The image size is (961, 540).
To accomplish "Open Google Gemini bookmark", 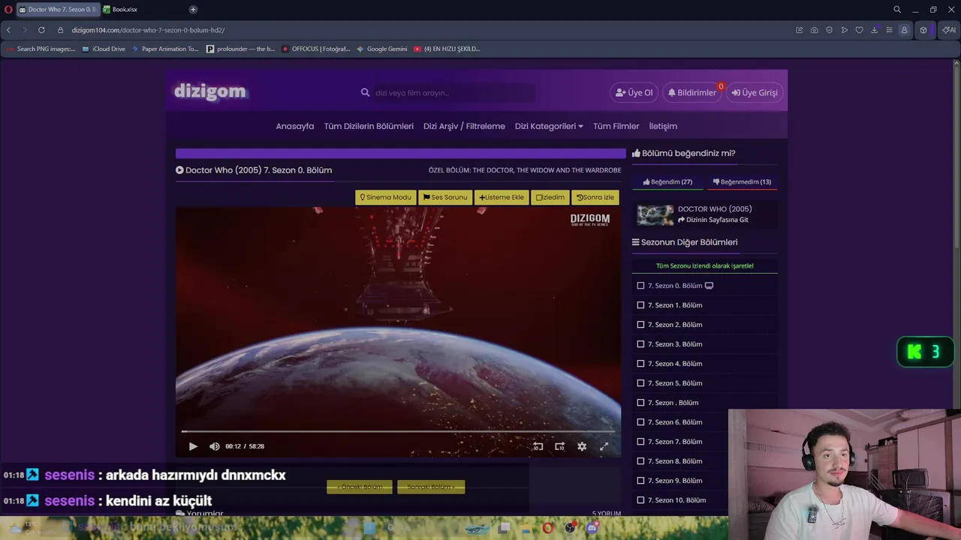I will point(381,49).
